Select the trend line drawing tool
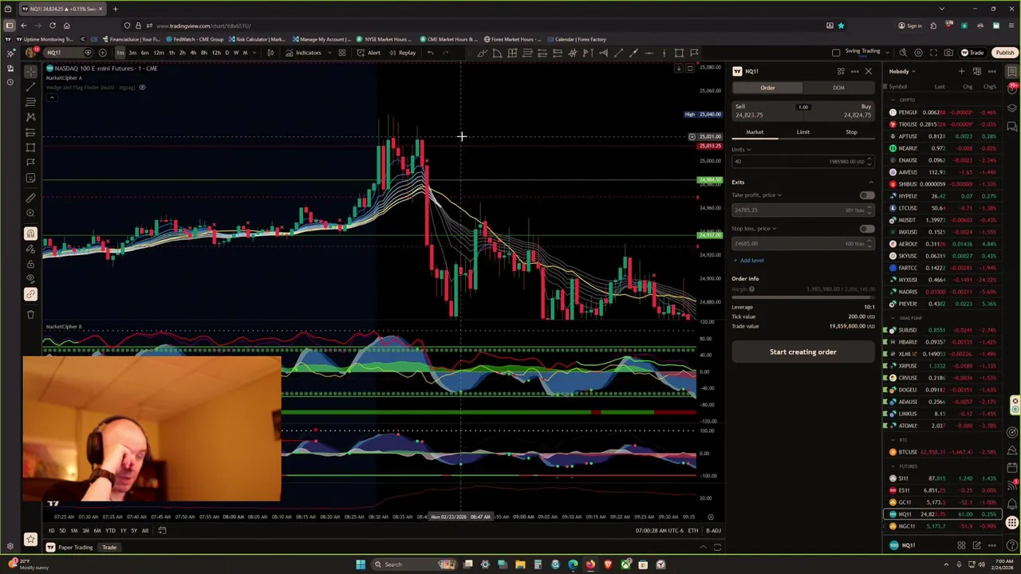The image size is (1021, 574). (x=30, y=87)
